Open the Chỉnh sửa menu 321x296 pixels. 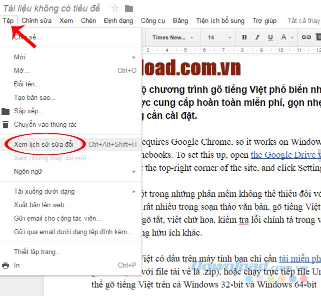point(36,20)
